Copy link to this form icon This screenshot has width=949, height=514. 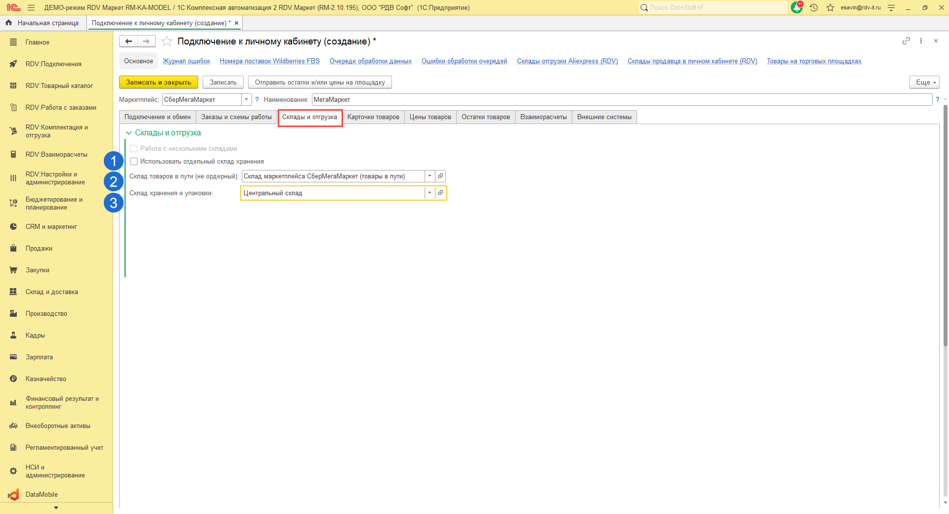(906, 41)
